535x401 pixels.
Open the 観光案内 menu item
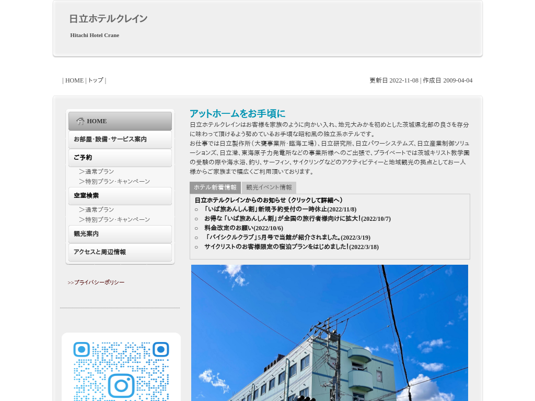(120, 234)
